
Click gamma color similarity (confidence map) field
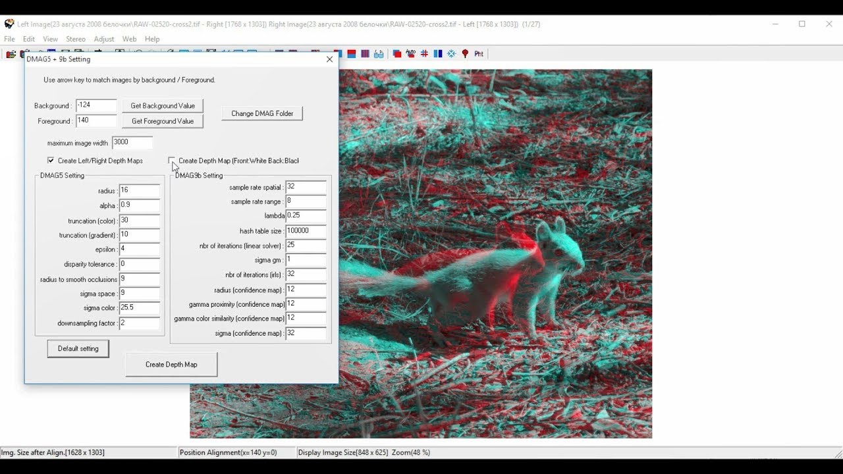pos(306,319)
